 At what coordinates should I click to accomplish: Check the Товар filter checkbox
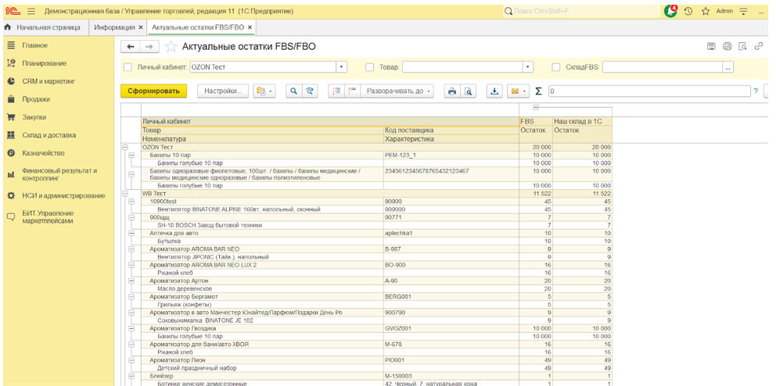pyautogui.click(x=370, y=67)
